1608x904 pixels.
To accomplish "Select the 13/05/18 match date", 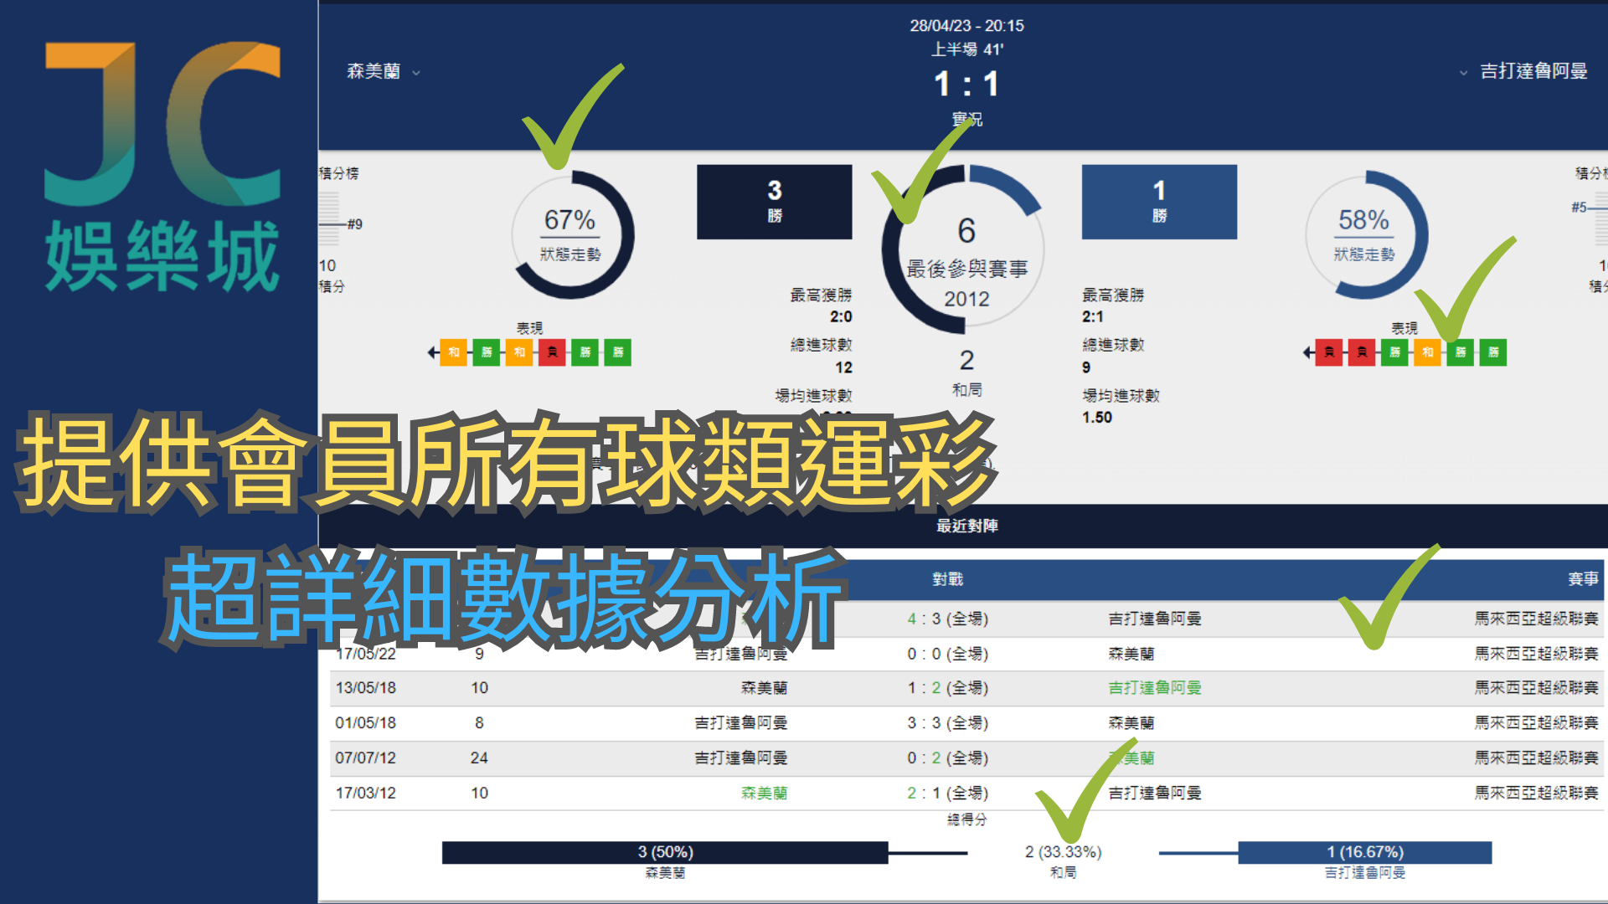I will [365, 688].
